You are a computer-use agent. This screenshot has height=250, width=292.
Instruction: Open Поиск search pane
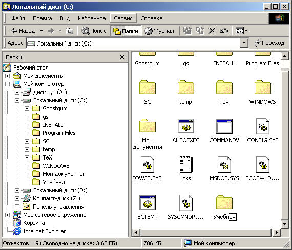(94, 31)
